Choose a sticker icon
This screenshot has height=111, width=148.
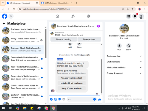pos(59,99)
